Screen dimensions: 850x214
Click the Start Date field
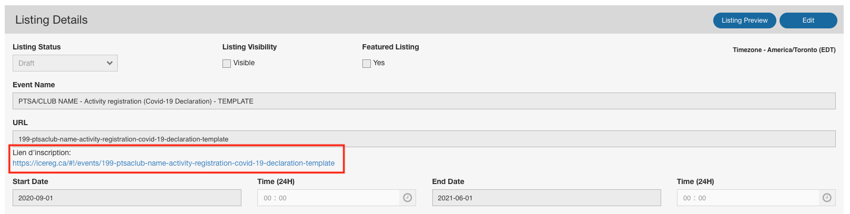(127, 198)
